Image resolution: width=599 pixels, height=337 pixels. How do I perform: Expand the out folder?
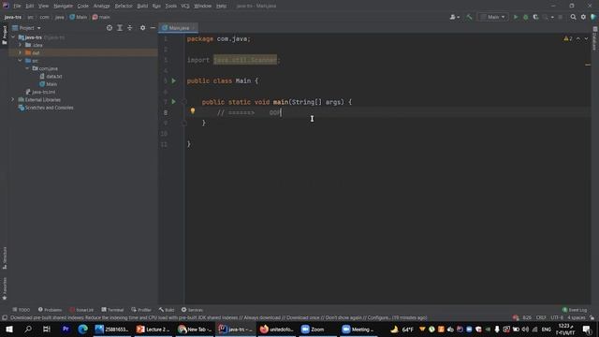pos(21,52)
